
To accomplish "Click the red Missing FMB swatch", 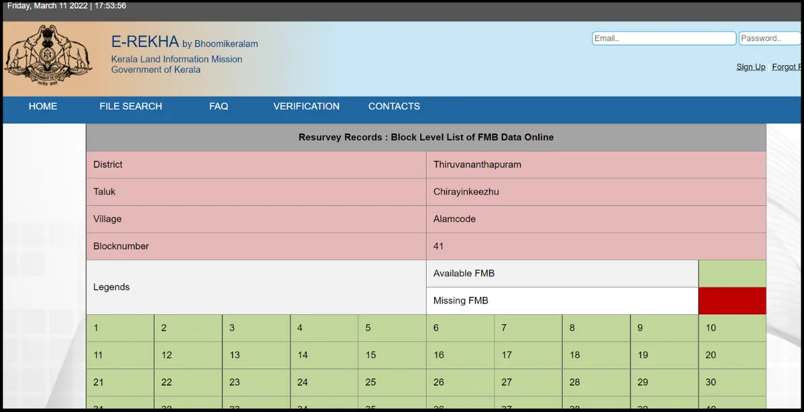I will click(x=732, y=301).
